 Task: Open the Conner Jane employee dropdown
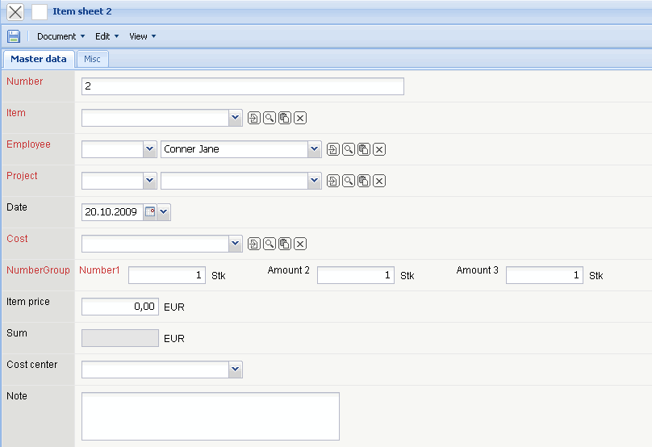[314, 149]
